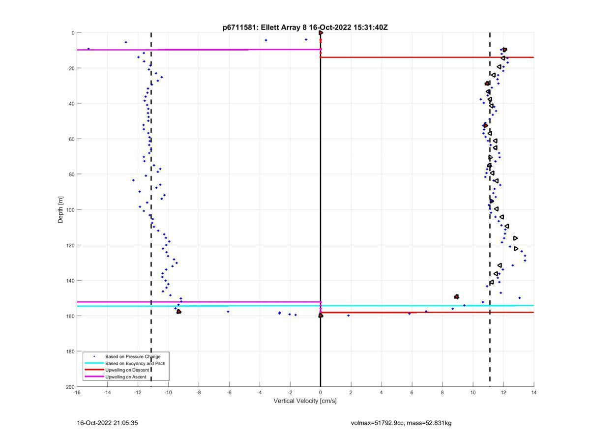This screenshot has width=590, height=435.
Task: Click y-axis tick label 200
Action: [x=70, y=387]
